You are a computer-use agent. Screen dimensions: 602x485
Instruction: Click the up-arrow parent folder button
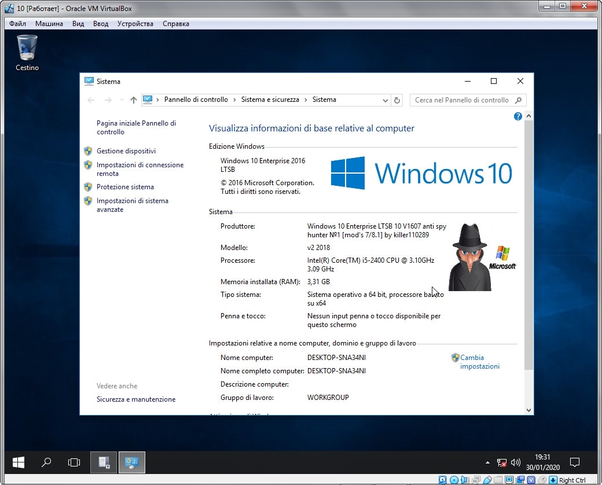click(x=134, y=100)
